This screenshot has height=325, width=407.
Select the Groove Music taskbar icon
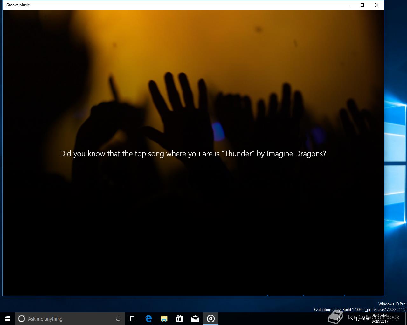pos(211,319)
